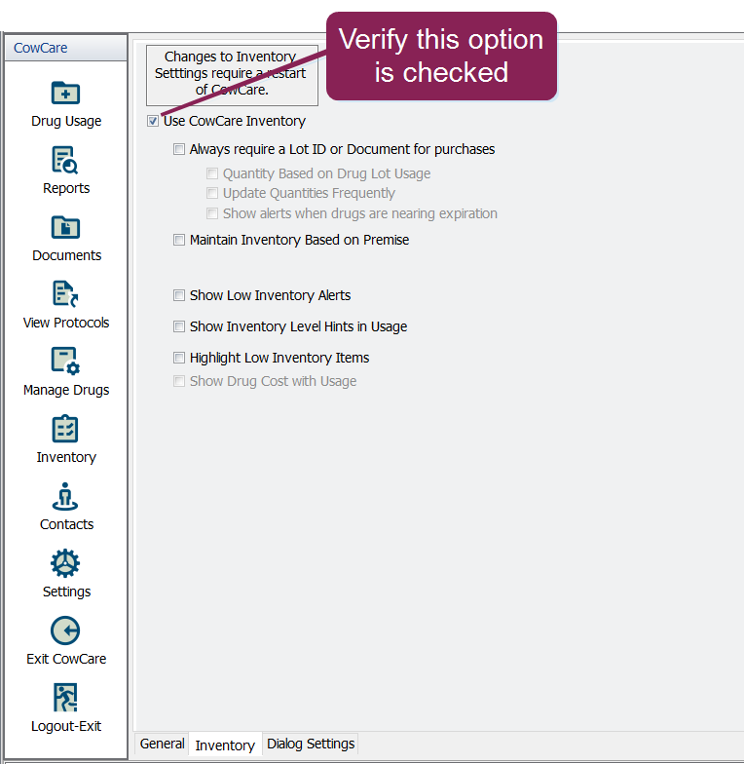Check Highlight Low Inventory Items
The width and height of the screenshot is (744, 764).
179,358
